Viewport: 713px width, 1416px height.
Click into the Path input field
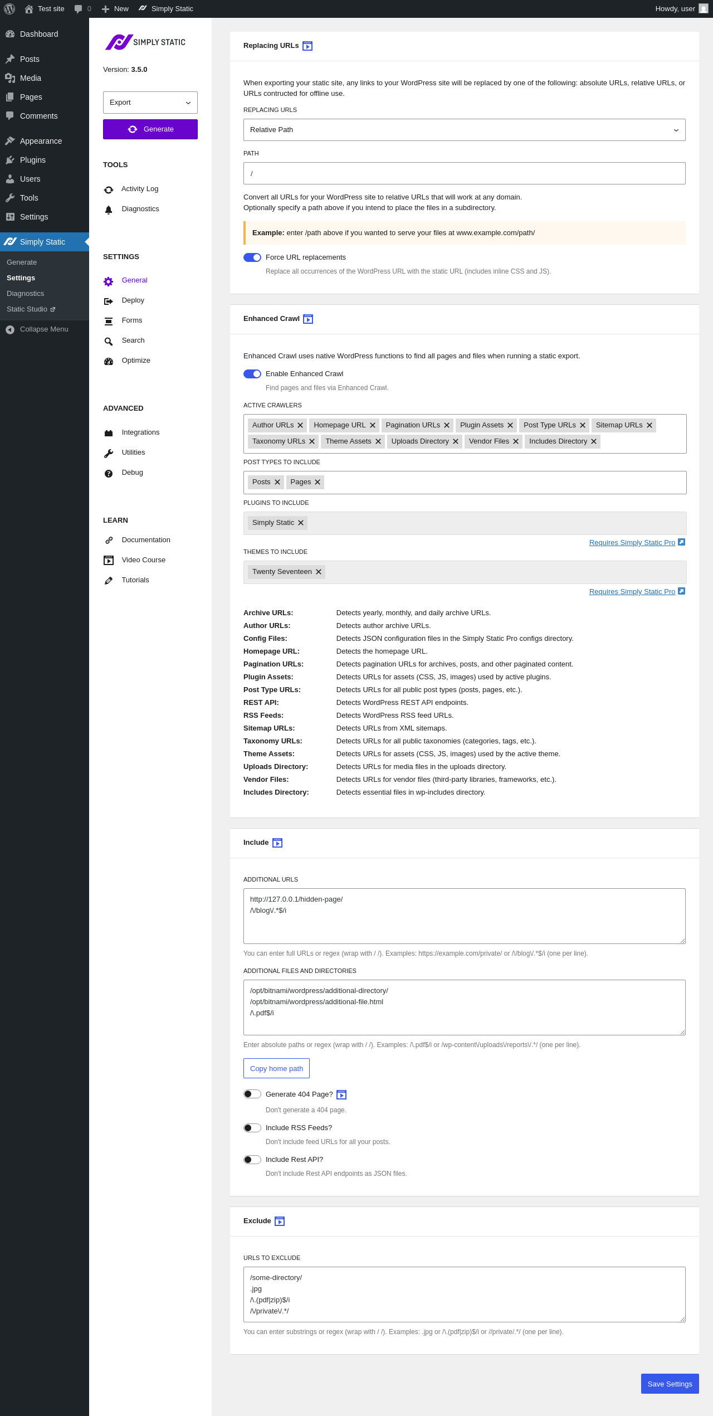click(x=464, y=173)
